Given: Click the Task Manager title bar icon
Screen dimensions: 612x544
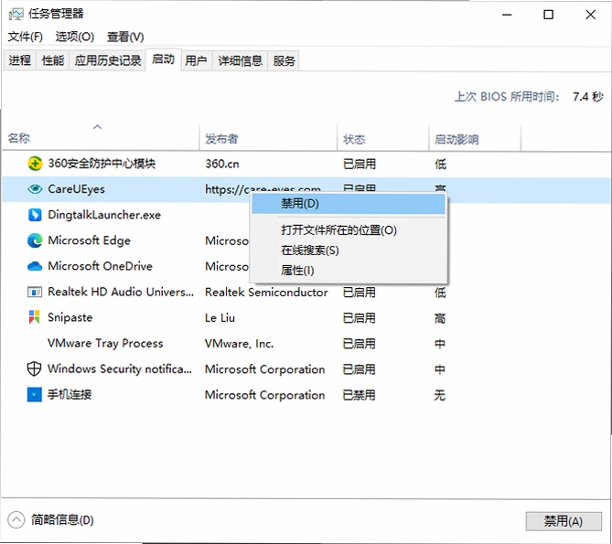Looking at the screenshot, I should pos(16,15).
